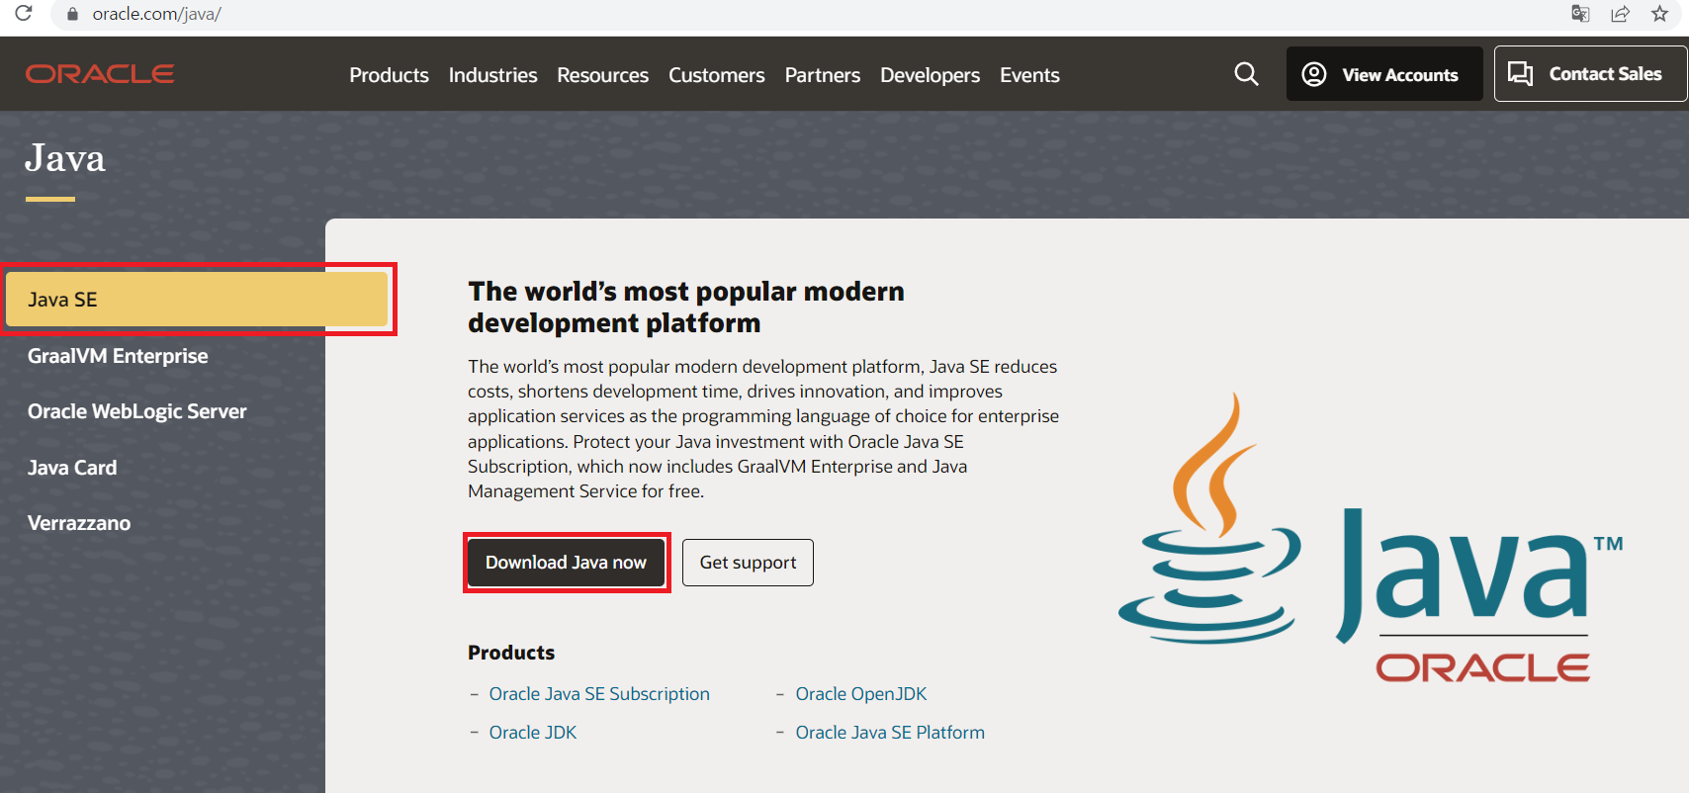Click the View Accounts button
Screen dimensions: 1689x793
pyautogui.click(x=1384, y=74)
